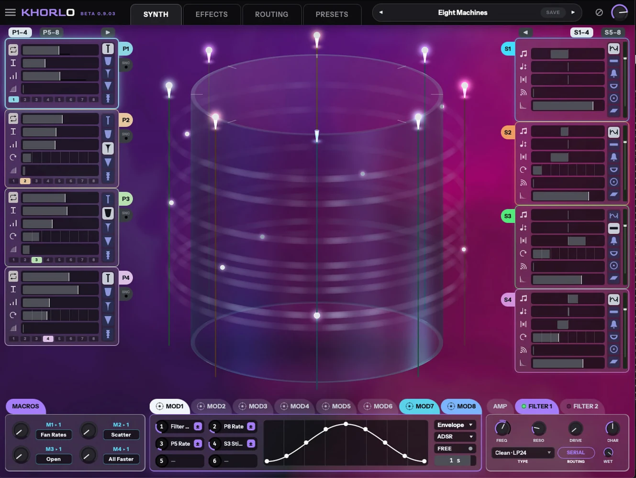Select the cup-shaped mallet icon in P3
Viewport: 636px width, 478px height.
click(x=108, y=213)
